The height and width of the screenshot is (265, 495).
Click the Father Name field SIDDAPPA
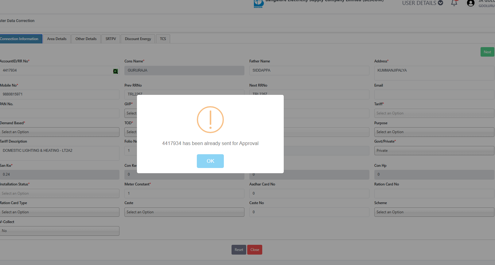[x=309, y=70]
